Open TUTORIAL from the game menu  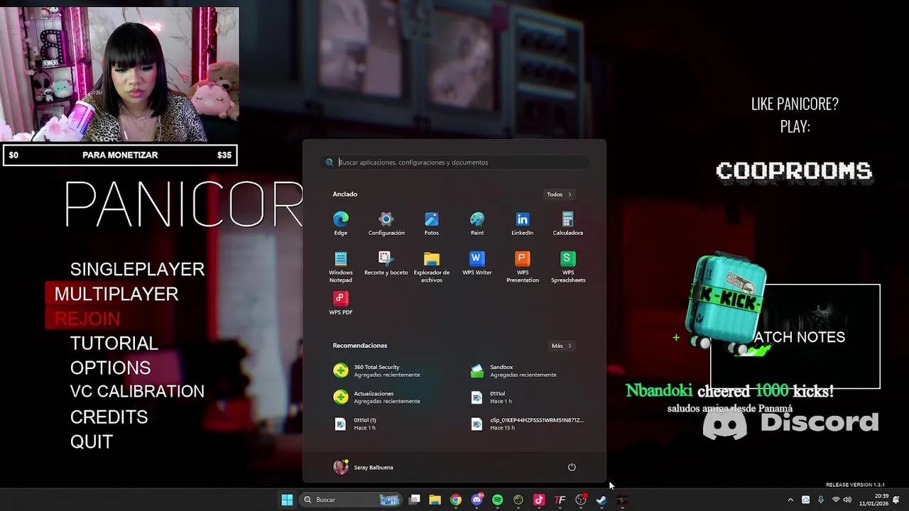click(114, 344)
